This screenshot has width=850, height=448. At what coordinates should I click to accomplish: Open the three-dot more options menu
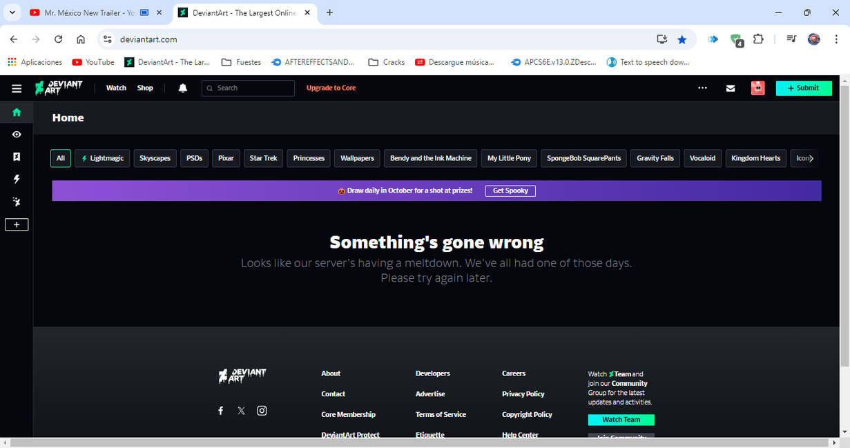pyautogui.click(x=702, y=88)
